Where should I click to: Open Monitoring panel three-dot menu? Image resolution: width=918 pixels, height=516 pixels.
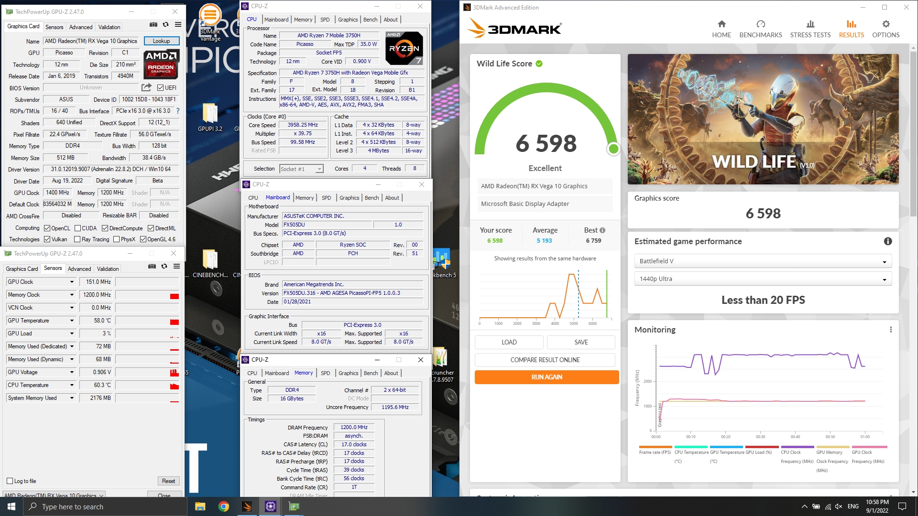[890, 330]
